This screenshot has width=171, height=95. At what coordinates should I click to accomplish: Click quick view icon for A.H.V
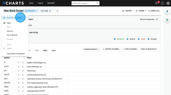pyautogui.click(x=19, y=67)
